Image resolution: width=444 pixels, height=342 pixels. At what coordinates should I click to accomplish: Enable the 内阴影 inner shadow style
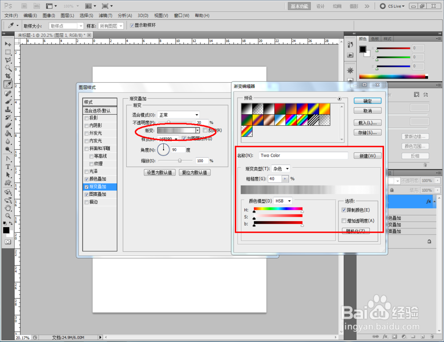[87, 126]
